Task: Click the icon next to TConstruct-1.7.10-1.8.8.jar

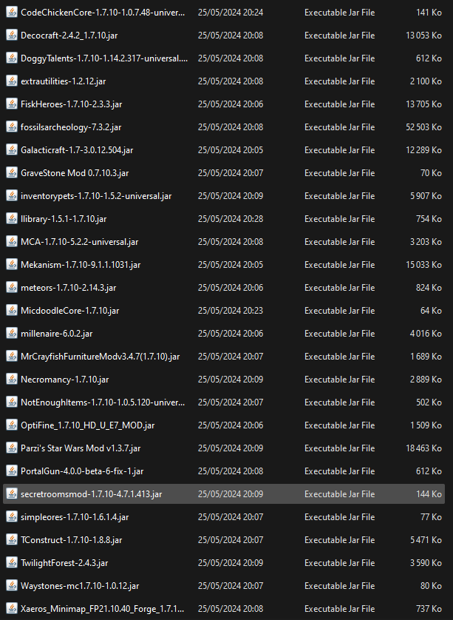Action: click(12, 540)
